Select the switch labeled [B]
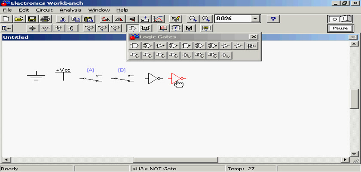 tap(122, 78)
